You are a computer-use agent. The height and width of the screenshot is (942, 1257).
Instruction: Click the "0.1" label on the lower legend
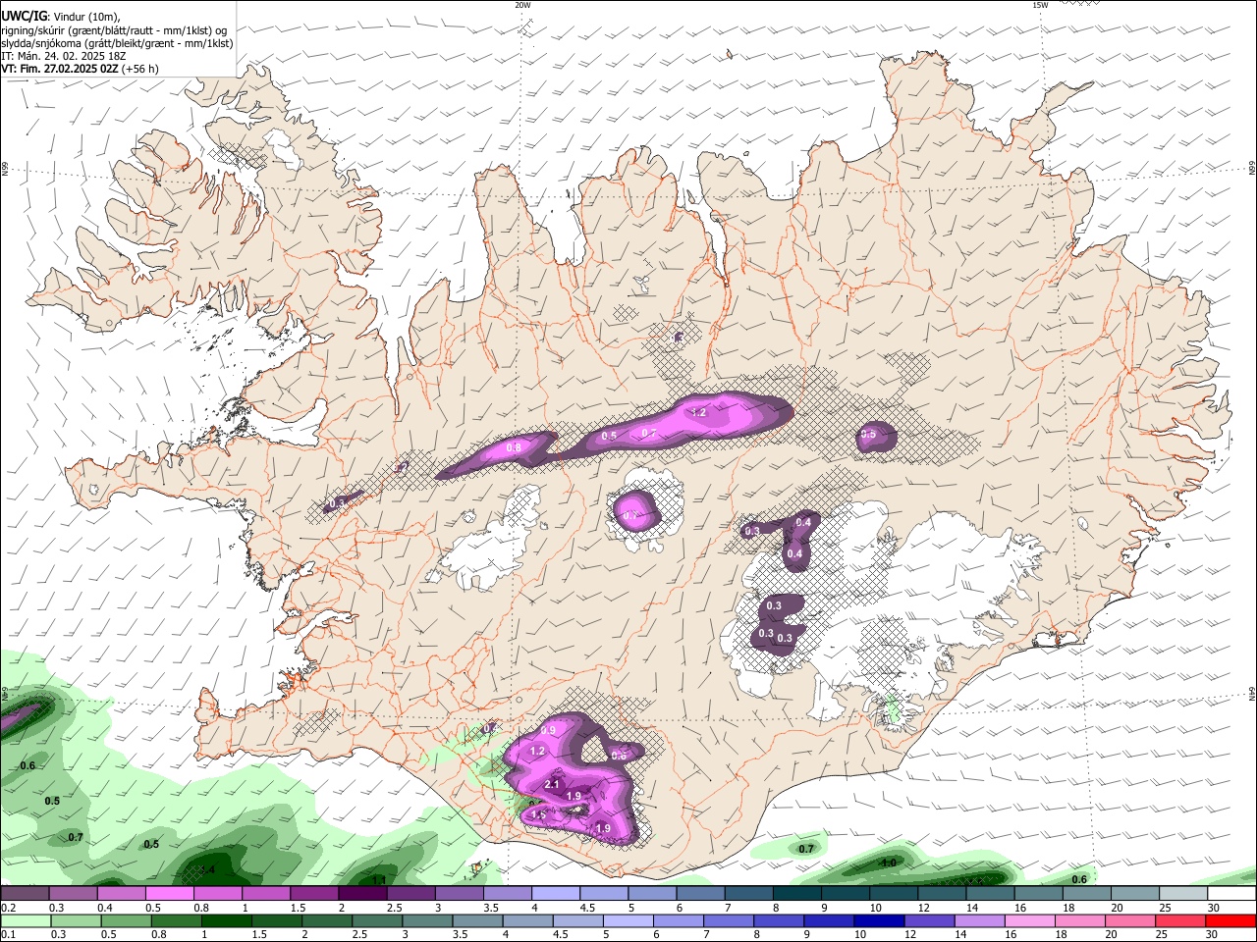8,935
